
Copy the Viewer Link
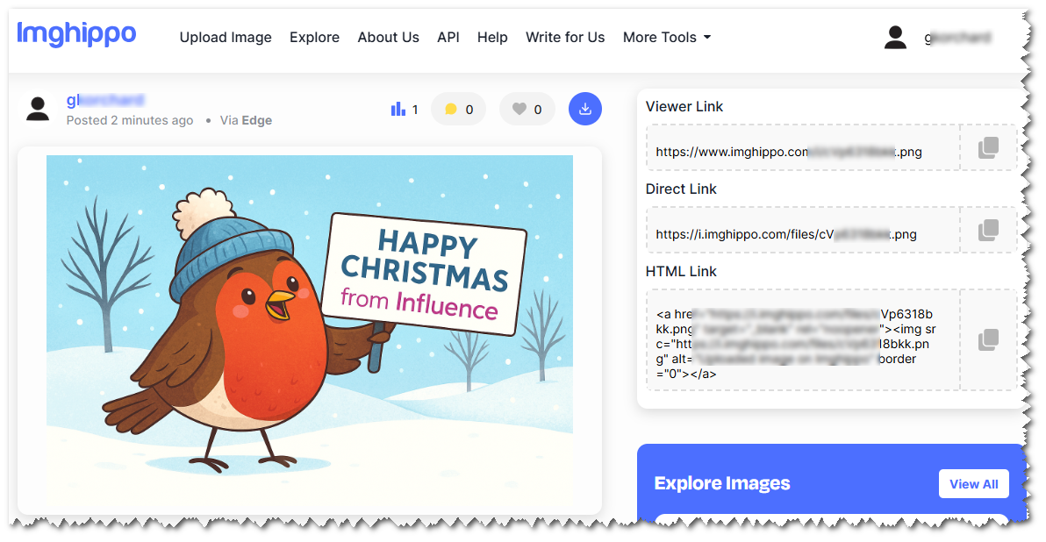pos(989,147)
